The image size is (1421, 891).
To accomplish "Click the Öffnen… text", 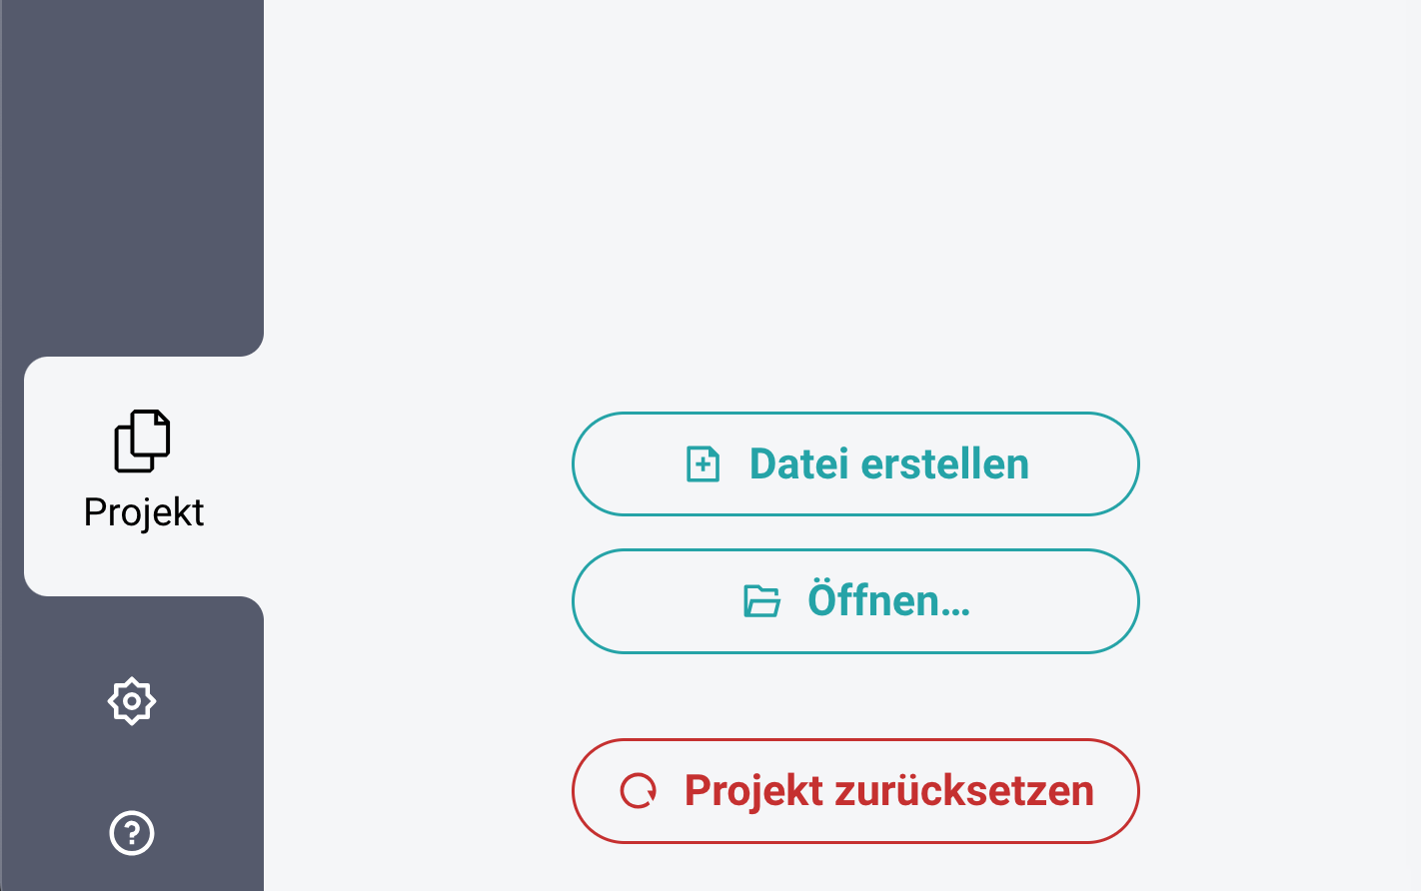I will coord(889,600).
